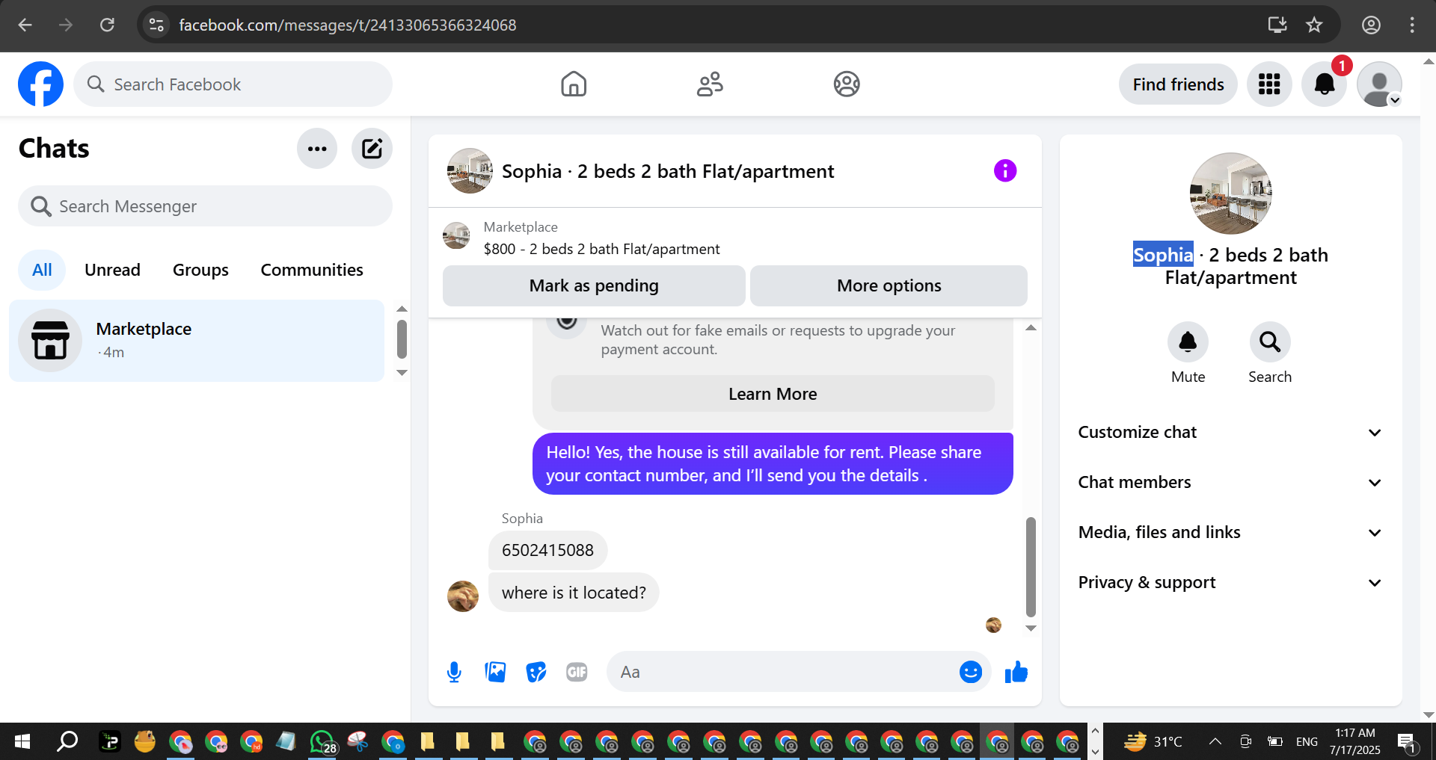Mute the conversation with bell icon
Viewport: 1436px width, 760px height.
click(1188, 342)
